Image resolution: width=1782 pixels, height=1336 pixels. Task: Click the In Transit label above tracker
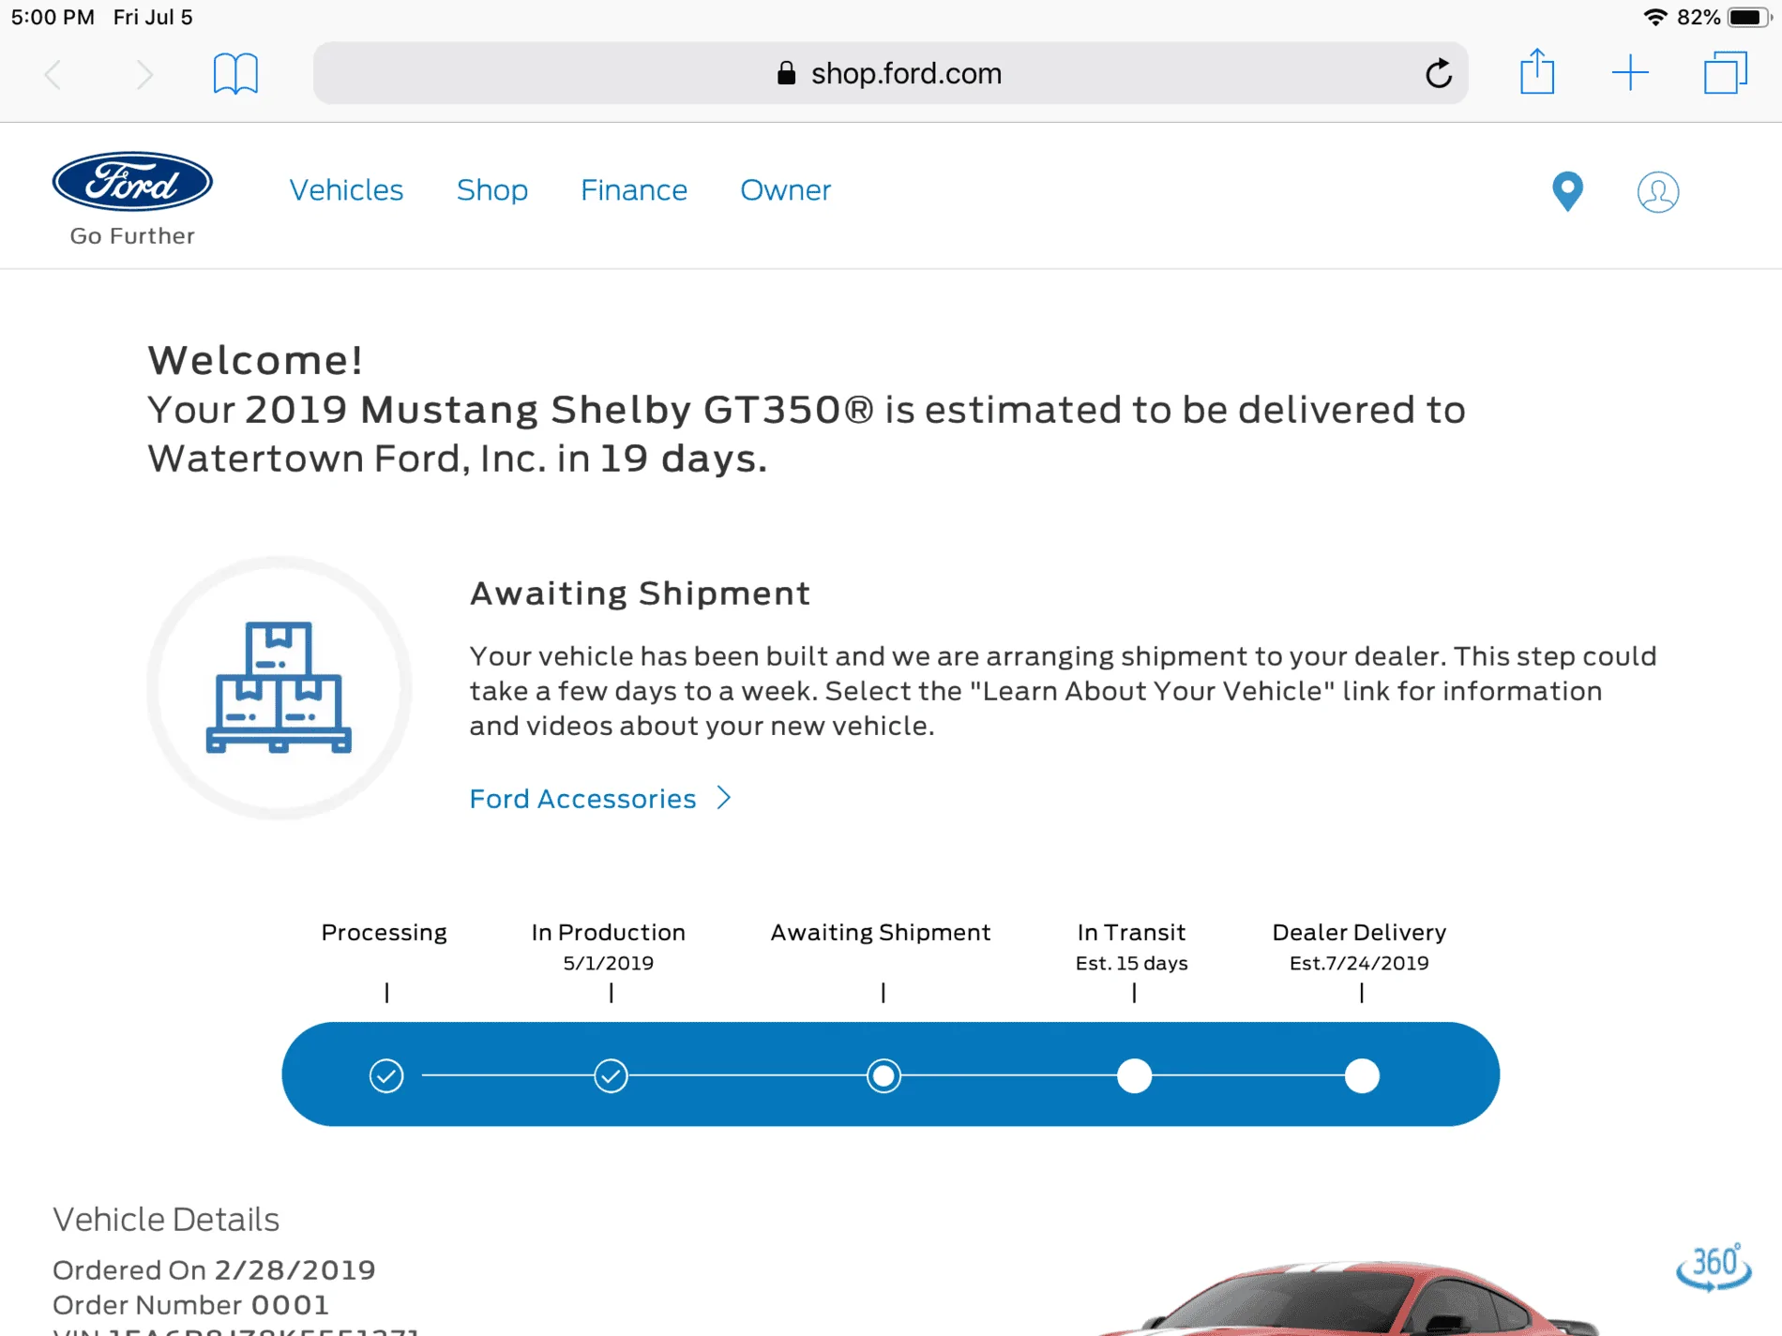pos(1131,933)
